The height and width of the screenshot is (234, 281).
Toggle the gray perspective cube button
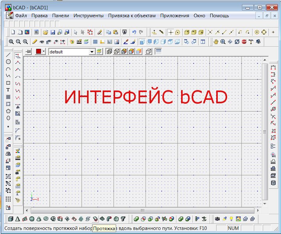149,51
